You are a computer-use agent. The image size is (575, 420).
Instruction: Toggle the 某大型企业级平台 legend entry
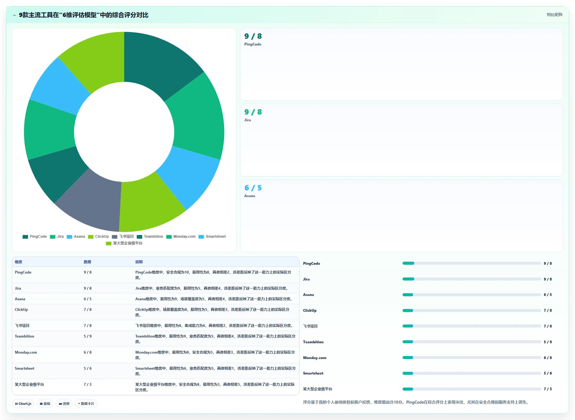(124, 243)
